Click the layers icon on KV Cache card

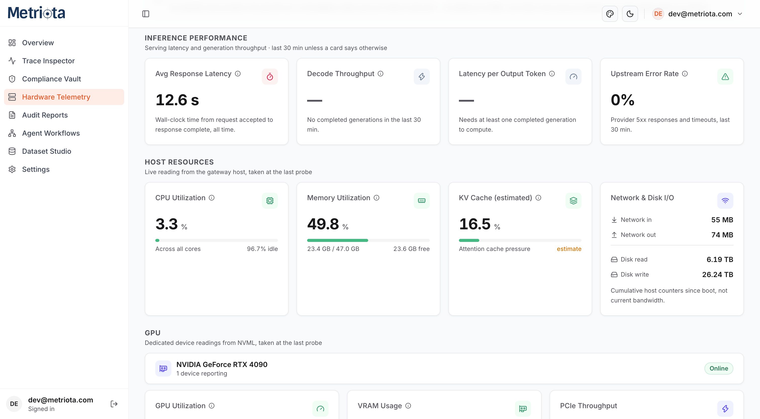click(573, 201)
